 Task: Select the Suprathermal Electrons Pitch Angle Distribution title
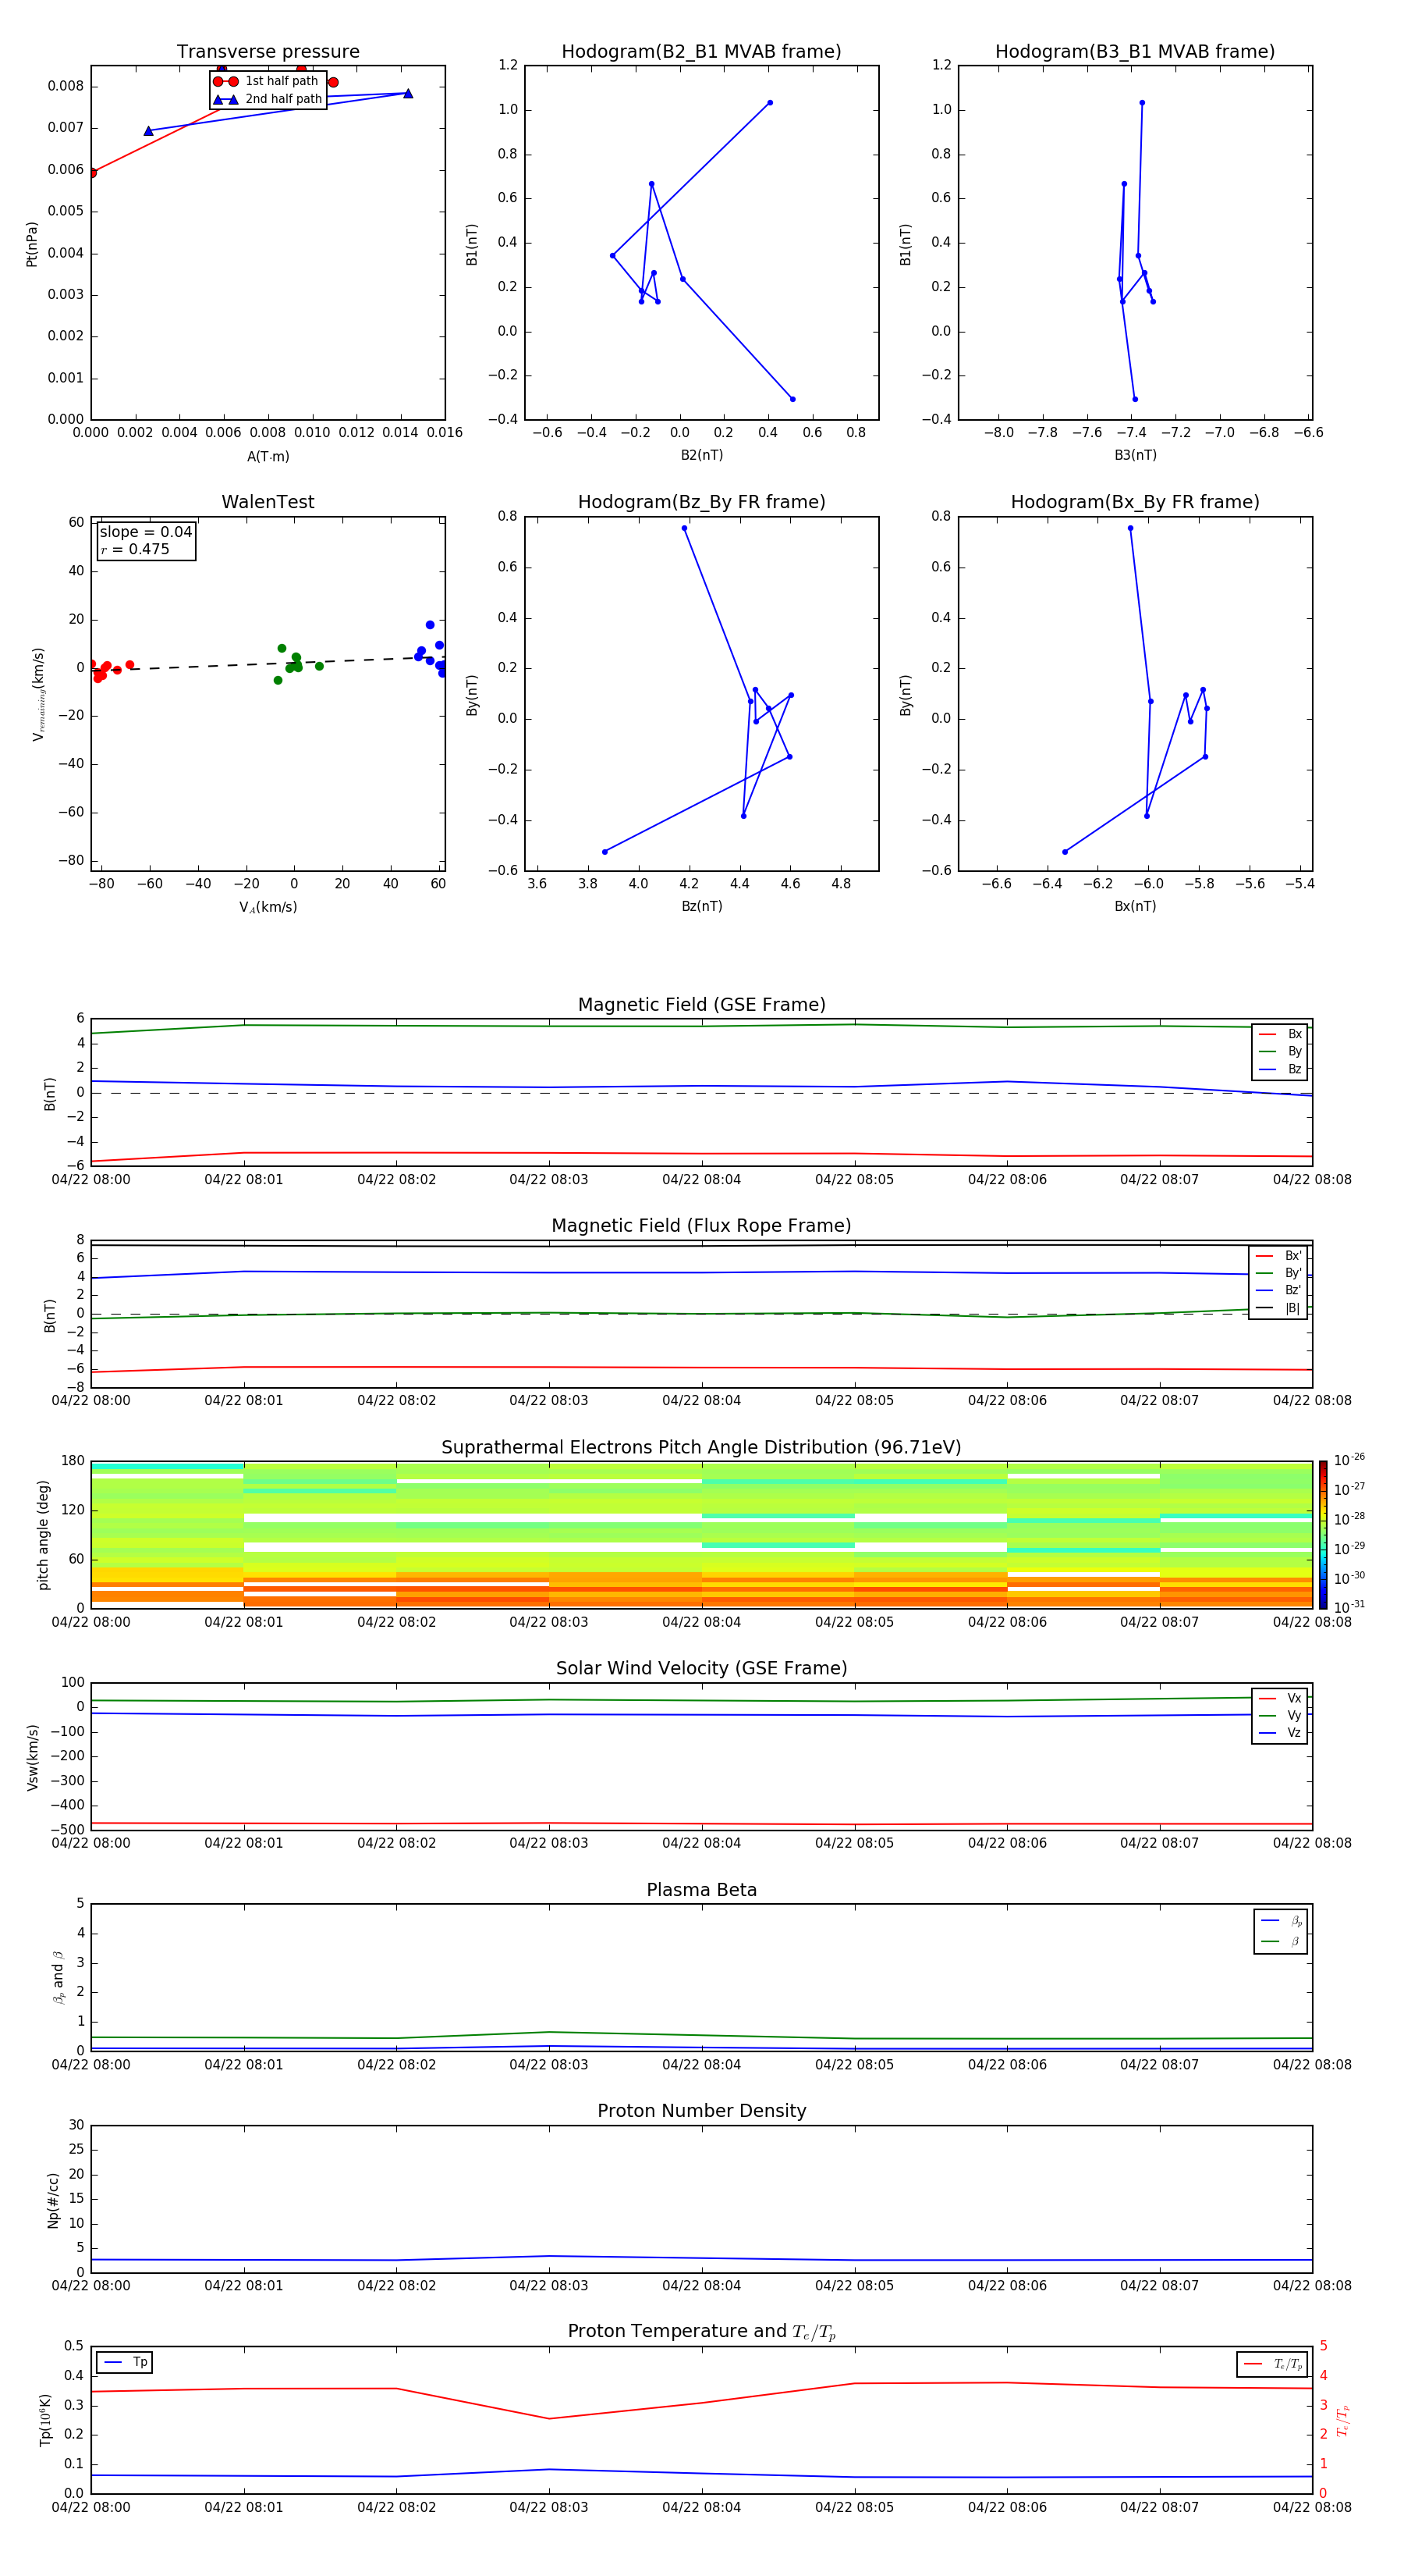coord(701,1448)
